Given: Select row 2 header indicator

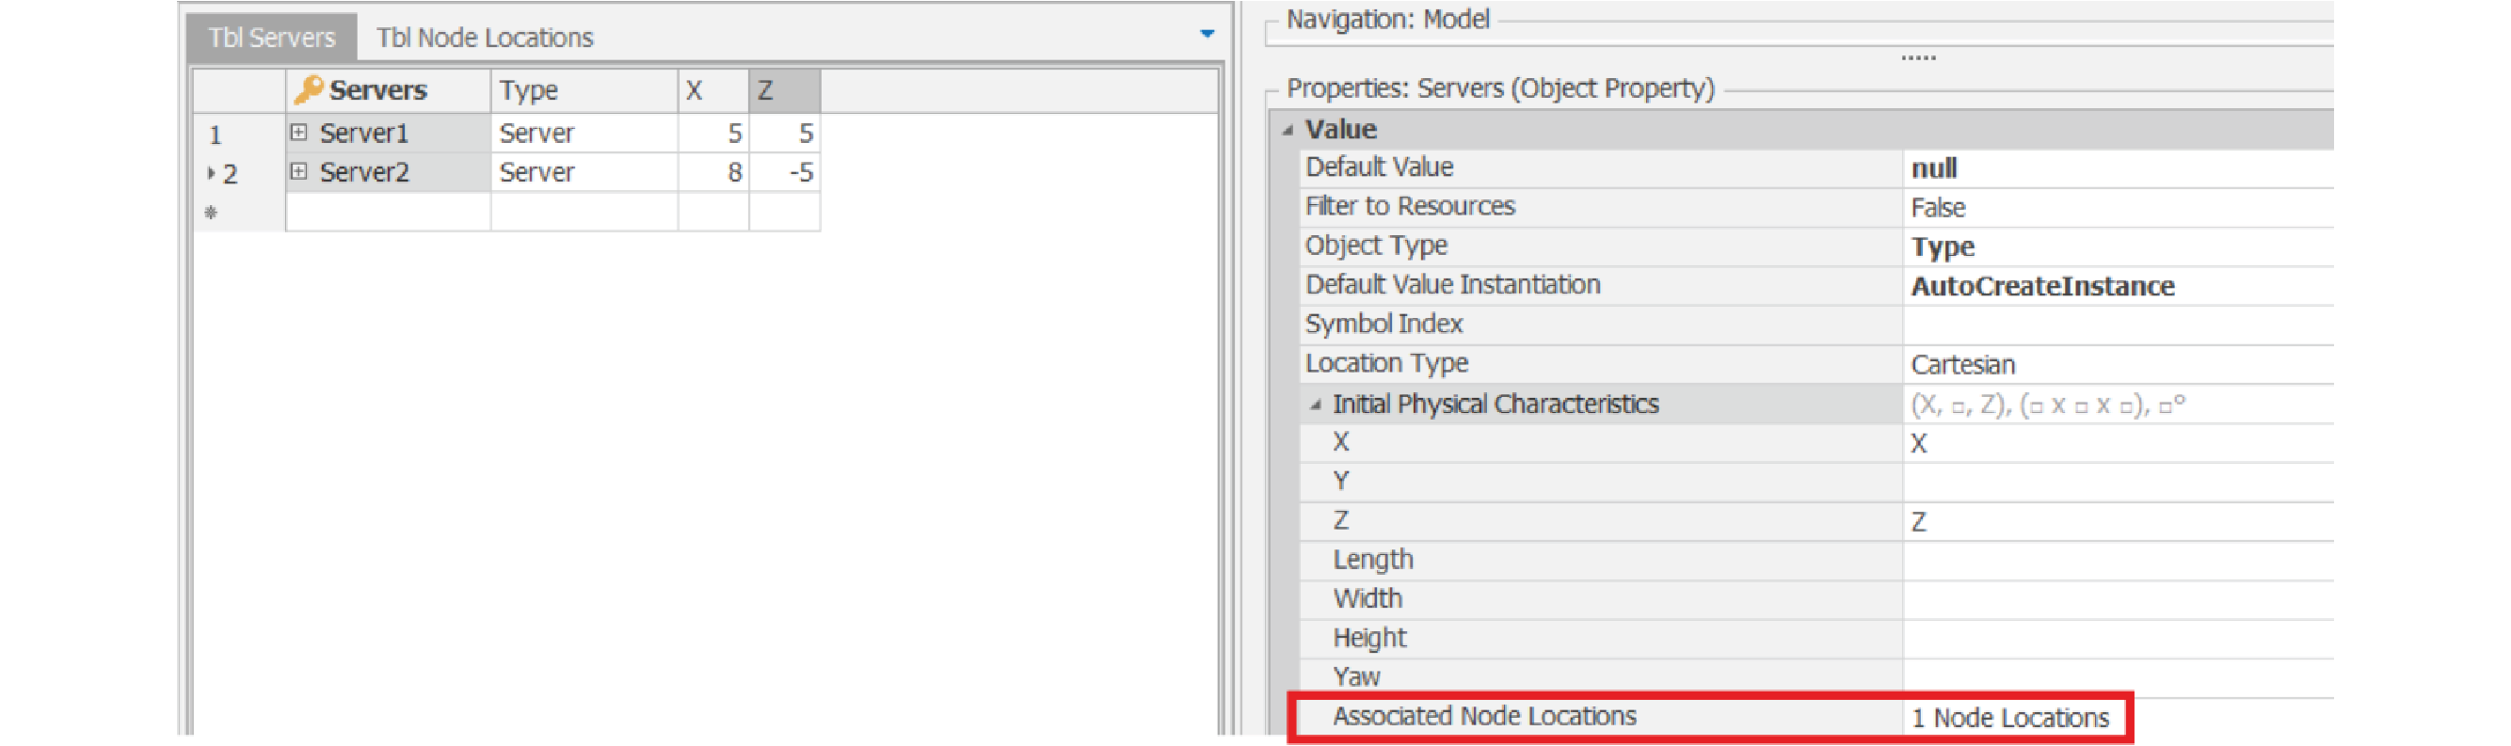Looking at the screenshot, I should tap(224, 173).
